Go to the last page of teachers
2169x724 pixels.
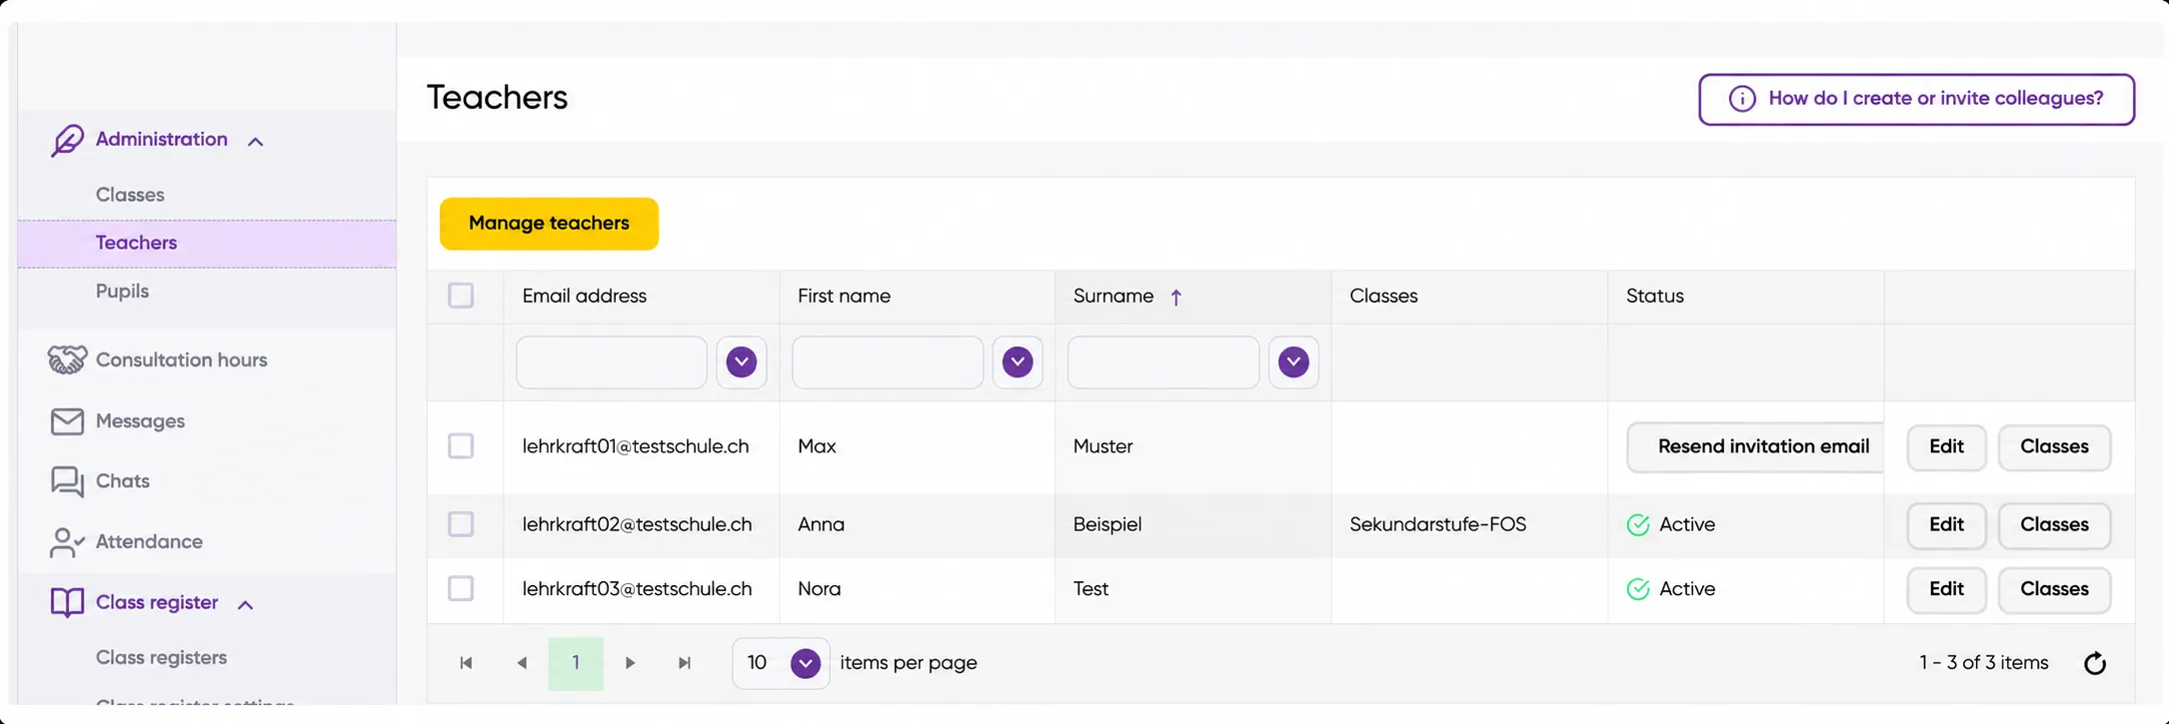[x=685, y=663]
